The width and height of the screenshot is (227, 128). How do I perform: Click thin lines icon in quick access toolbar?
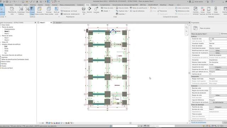point(48,1)
